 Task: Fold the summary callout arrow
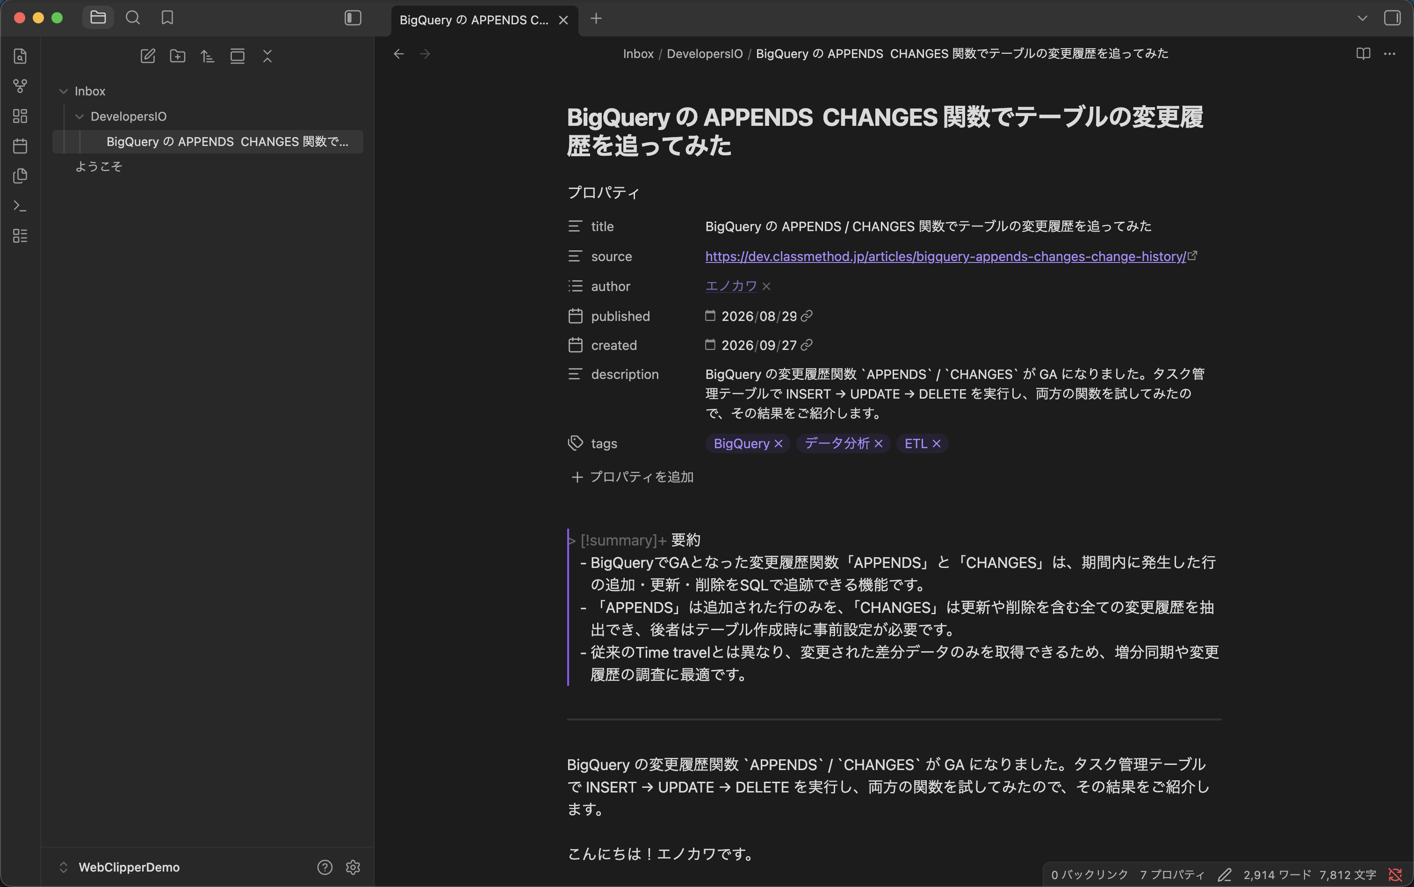(x=571, y=541)
